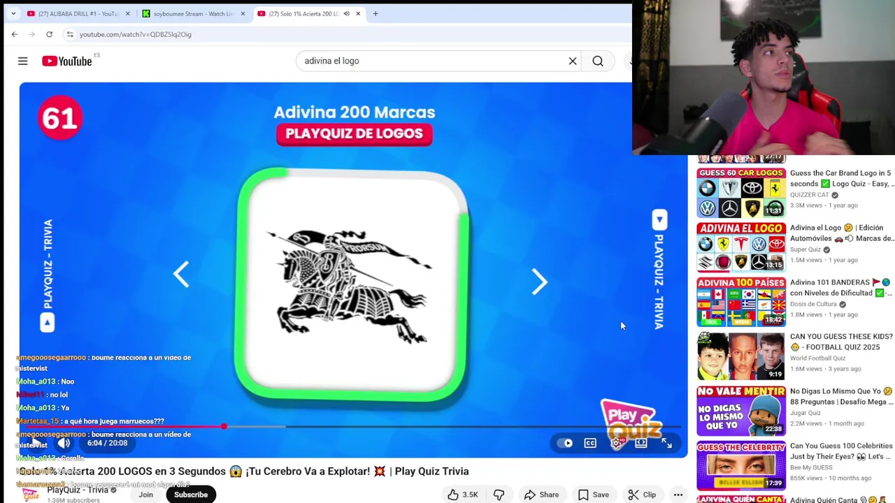This screenshot has width=895, height=503.
Task: Open PlayQuiz - Trivia channel name link
Action: tap(78, 490)
